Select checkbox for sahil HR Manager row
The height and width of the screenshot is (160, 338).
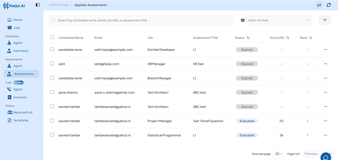[52, 64]
